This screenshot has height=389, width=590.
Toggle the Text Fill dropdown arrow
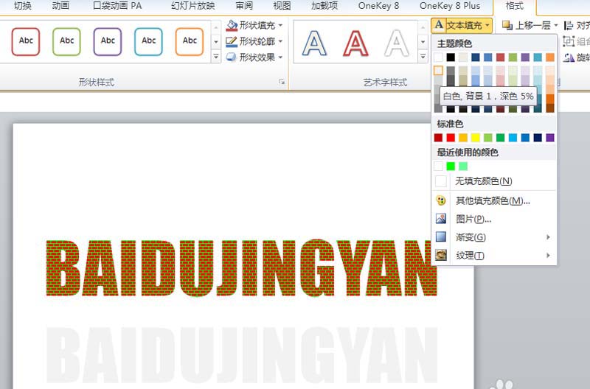487,26
